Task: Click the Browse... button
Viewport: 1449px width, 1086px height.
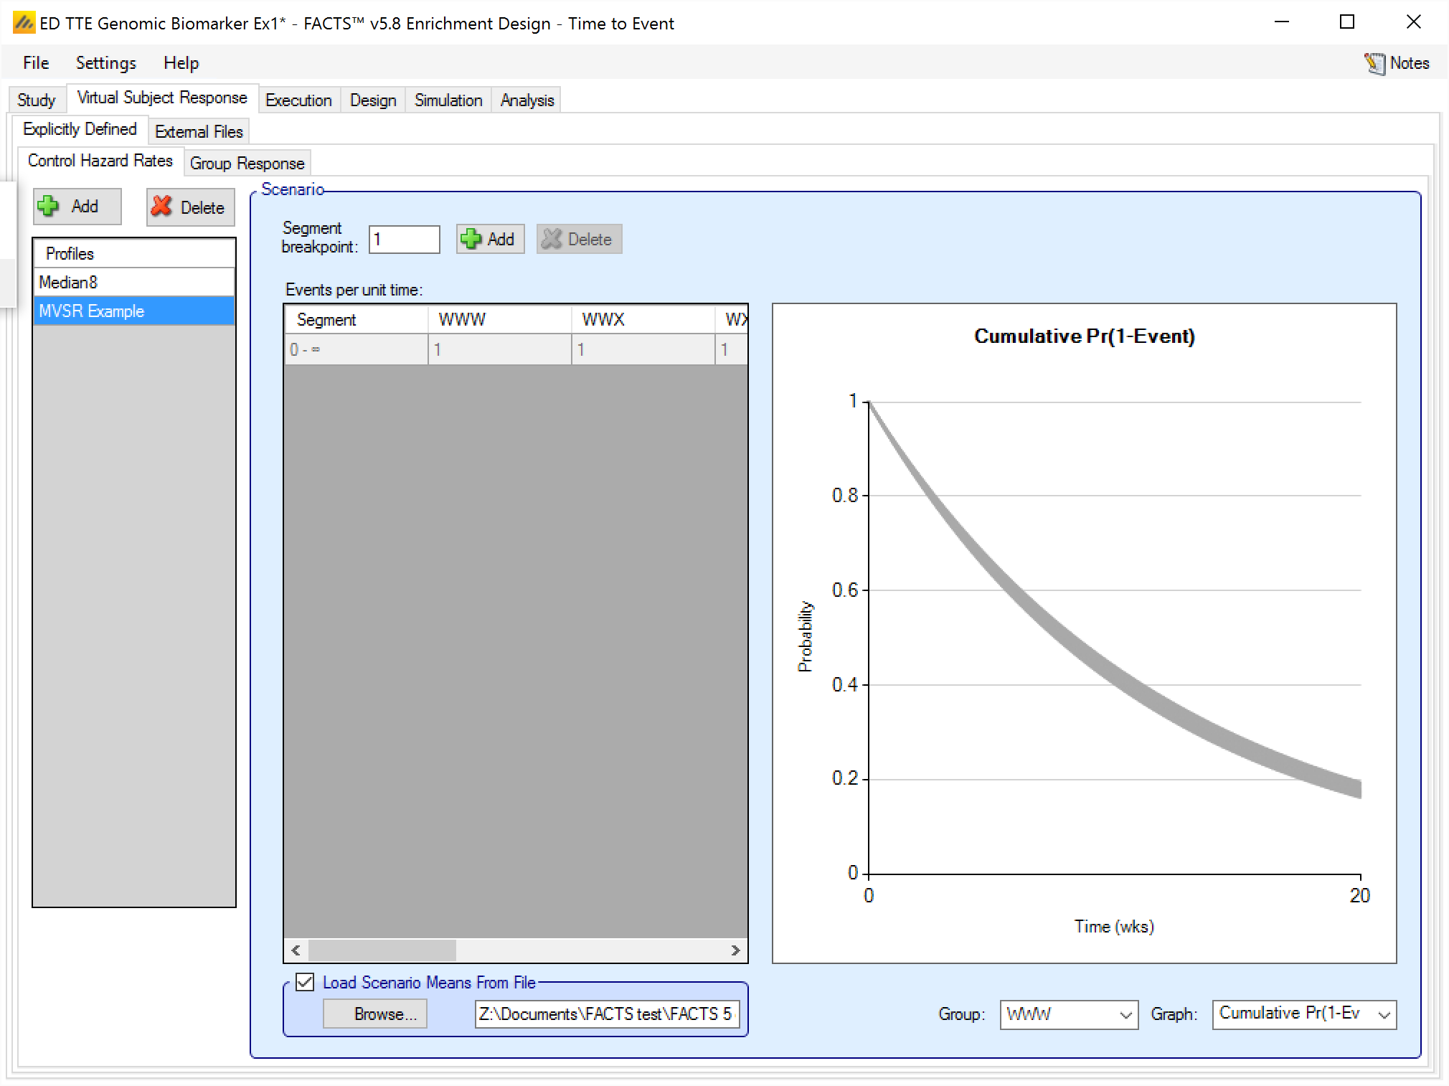Action: click(374, 1014)
